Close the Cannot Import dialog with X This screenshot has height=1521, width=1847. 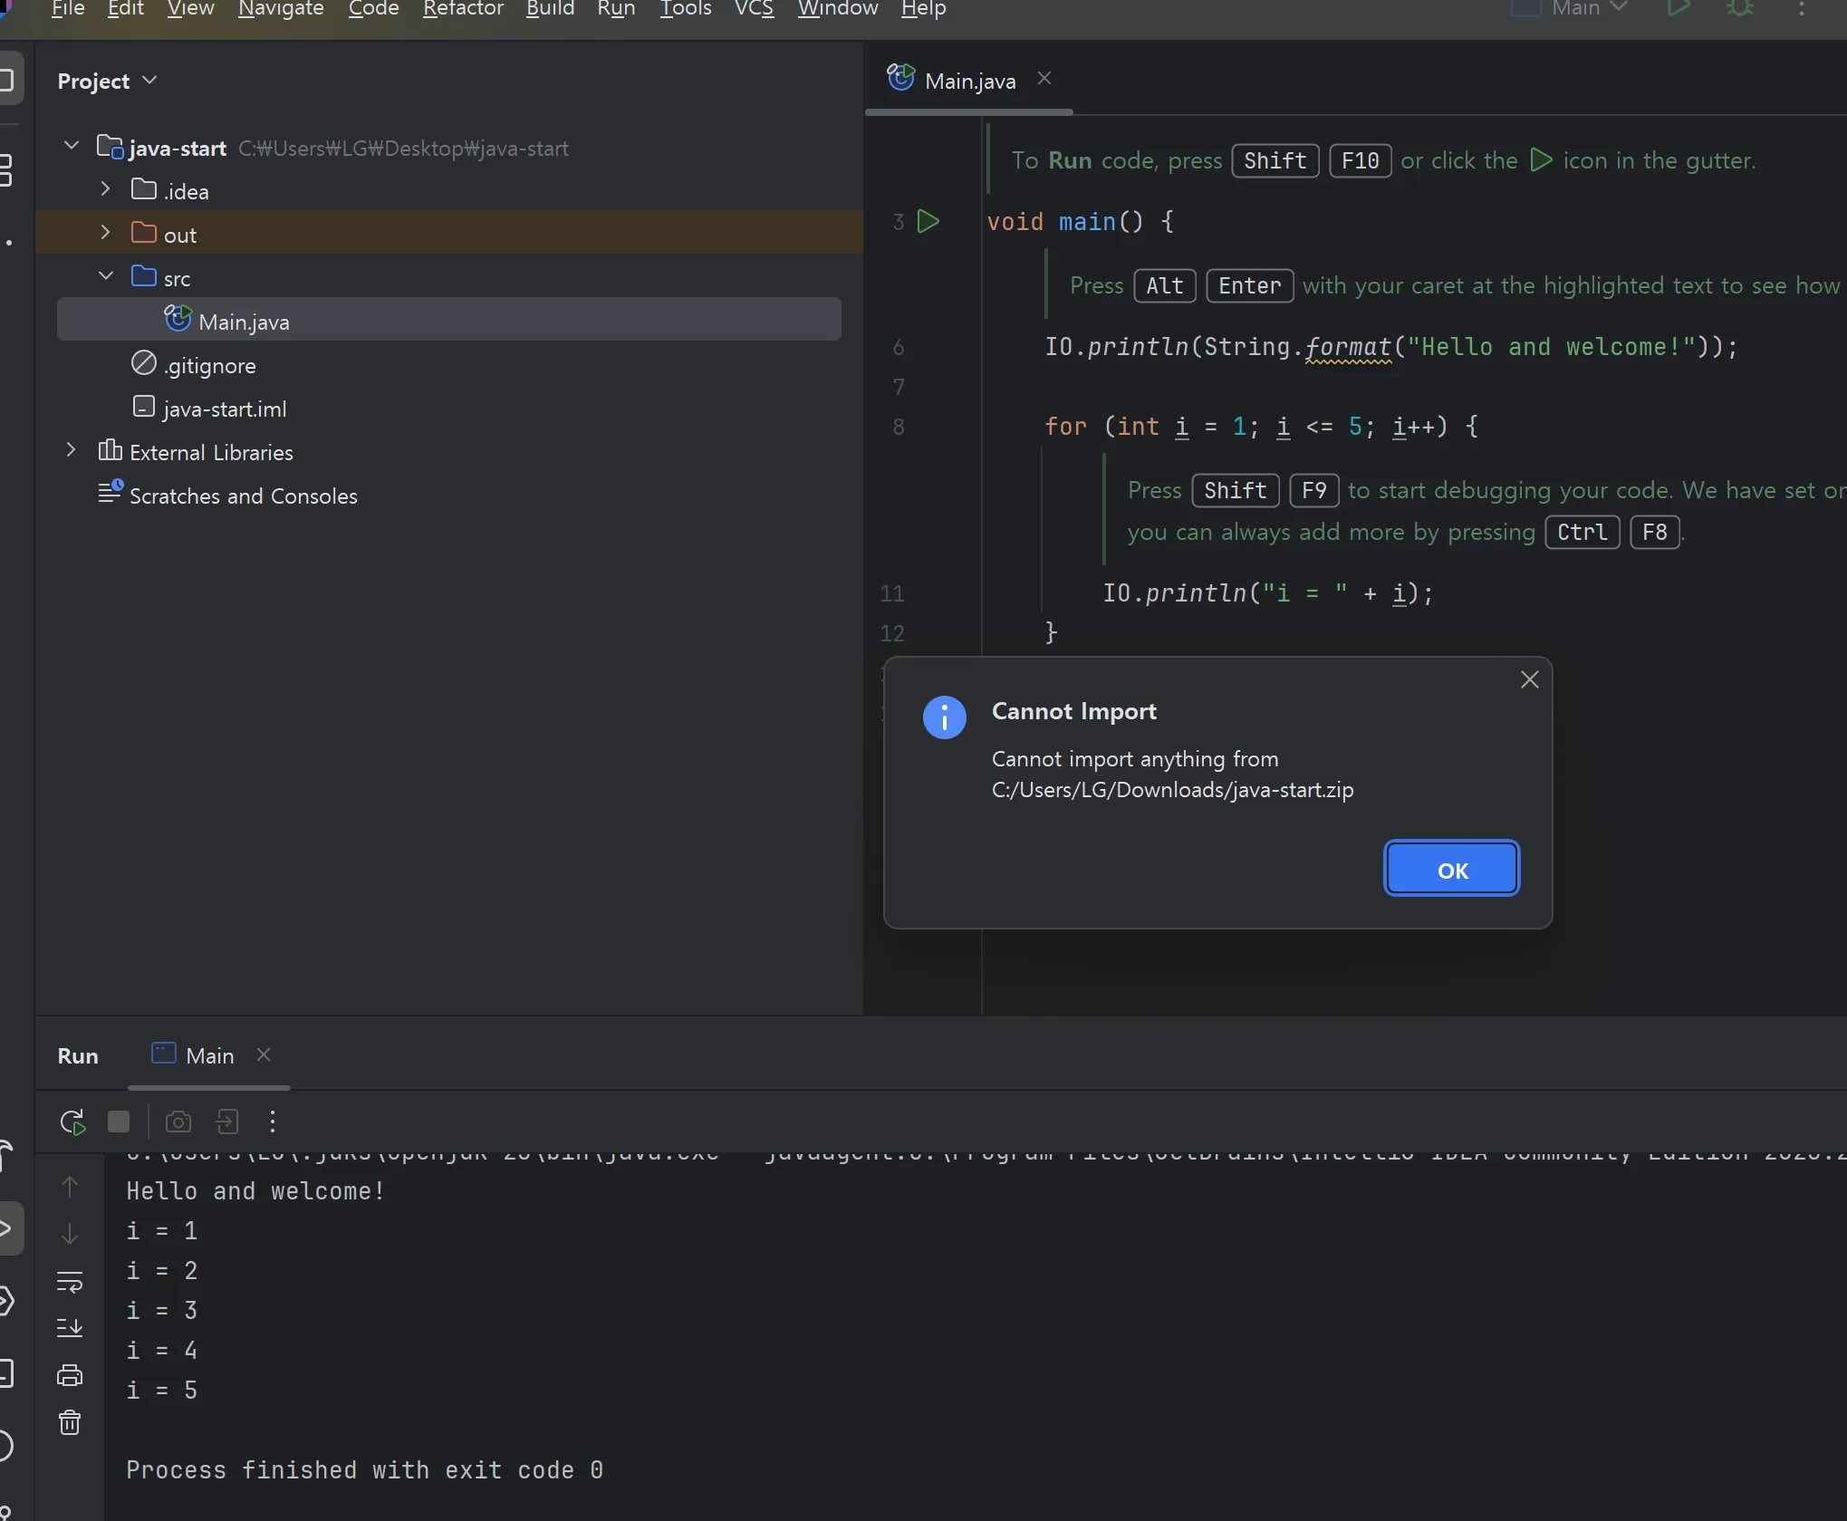click(1529, 679)
